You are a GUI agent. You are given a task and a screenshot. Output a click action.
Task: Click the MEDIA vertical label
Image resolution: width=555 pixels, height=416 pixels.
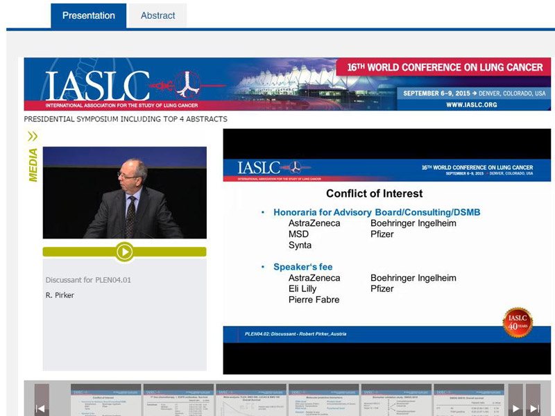[x=33, y=165]
